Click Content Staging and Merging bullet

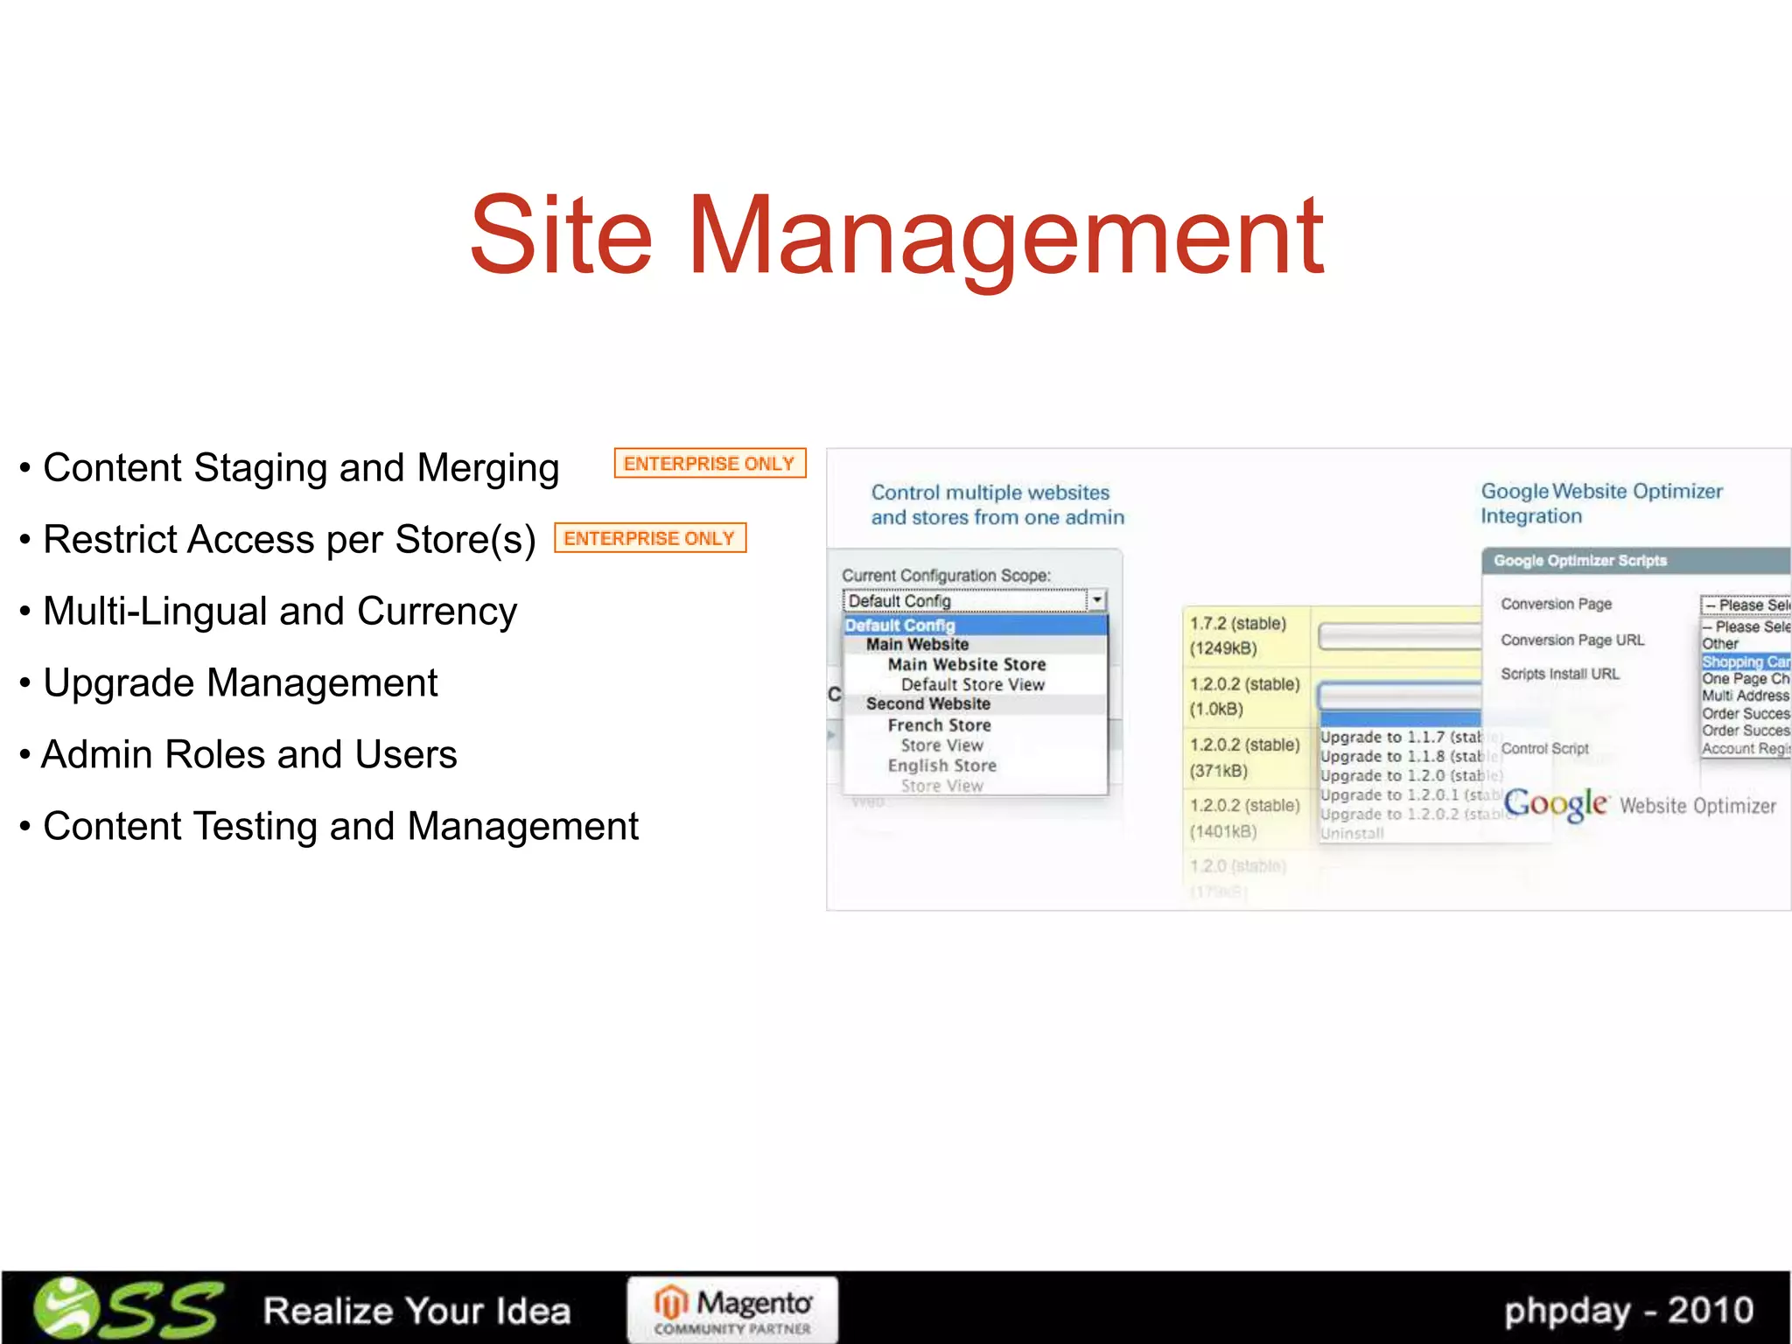point(301,468)
